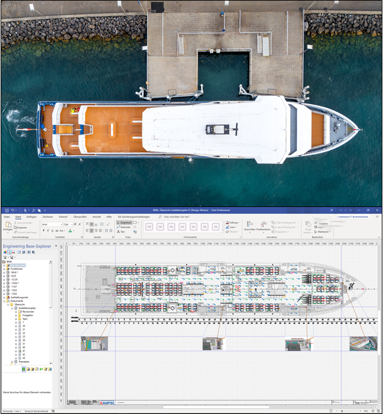Screen dimensions: 383x414
Task: Open the Ansicht ribbon tab
Action: 96,217
